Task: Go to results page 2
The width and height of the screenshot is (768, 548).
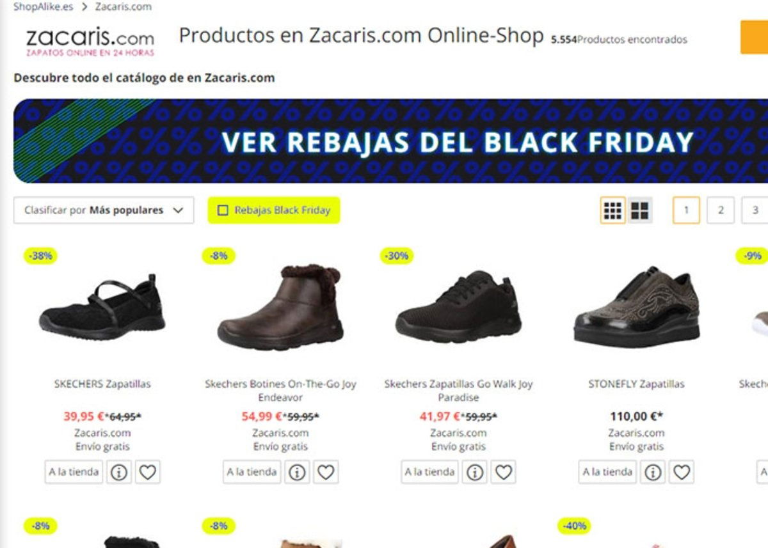Action: [721, 210]
